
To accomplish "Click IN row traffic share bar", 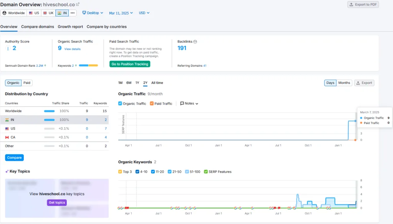I will click(x=50, y=120).
